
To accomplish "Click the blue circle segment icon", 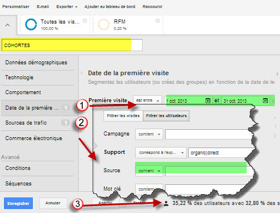I will 31,24.
